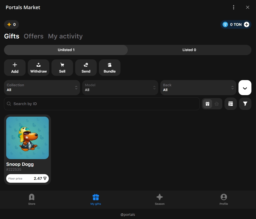Navigate to Store in the bottom bar
The image size is (256, 219).
coord(32,199)
